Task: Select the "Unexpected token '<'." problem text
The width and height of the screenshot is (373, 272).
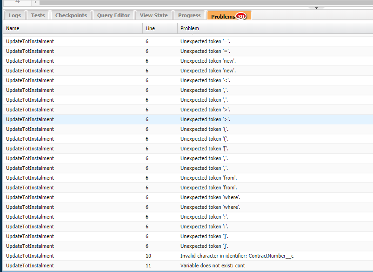Action: click(205, 80)
